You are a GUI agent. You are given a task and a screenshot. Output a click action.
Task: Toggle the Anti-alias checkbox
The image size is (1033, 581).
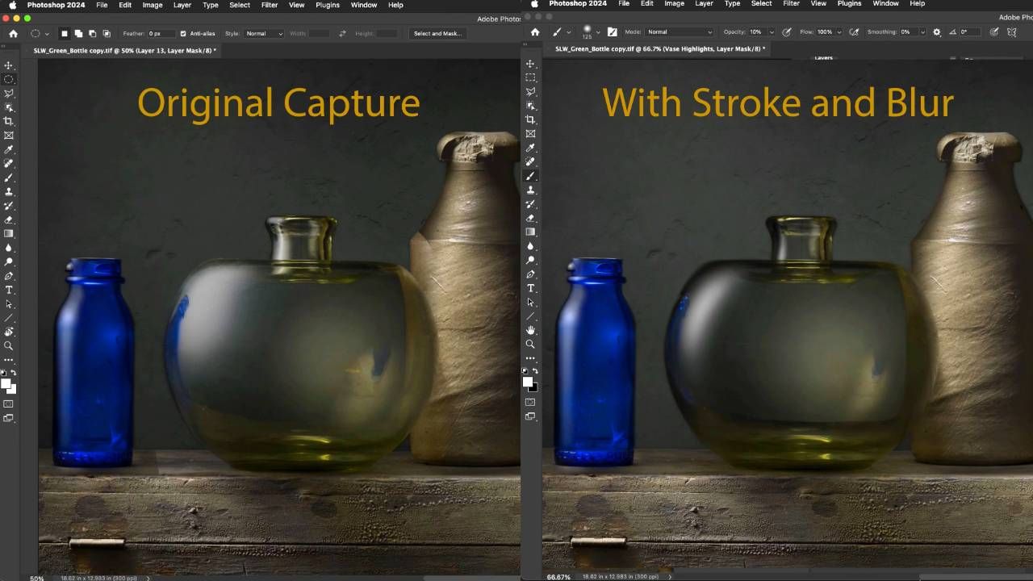pos(183,34)
